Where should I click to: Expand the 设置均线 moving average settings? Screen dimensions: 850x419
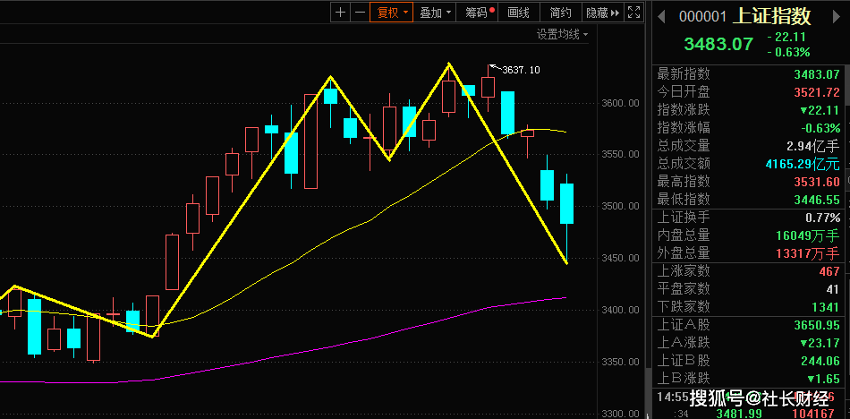click(562, 35)
